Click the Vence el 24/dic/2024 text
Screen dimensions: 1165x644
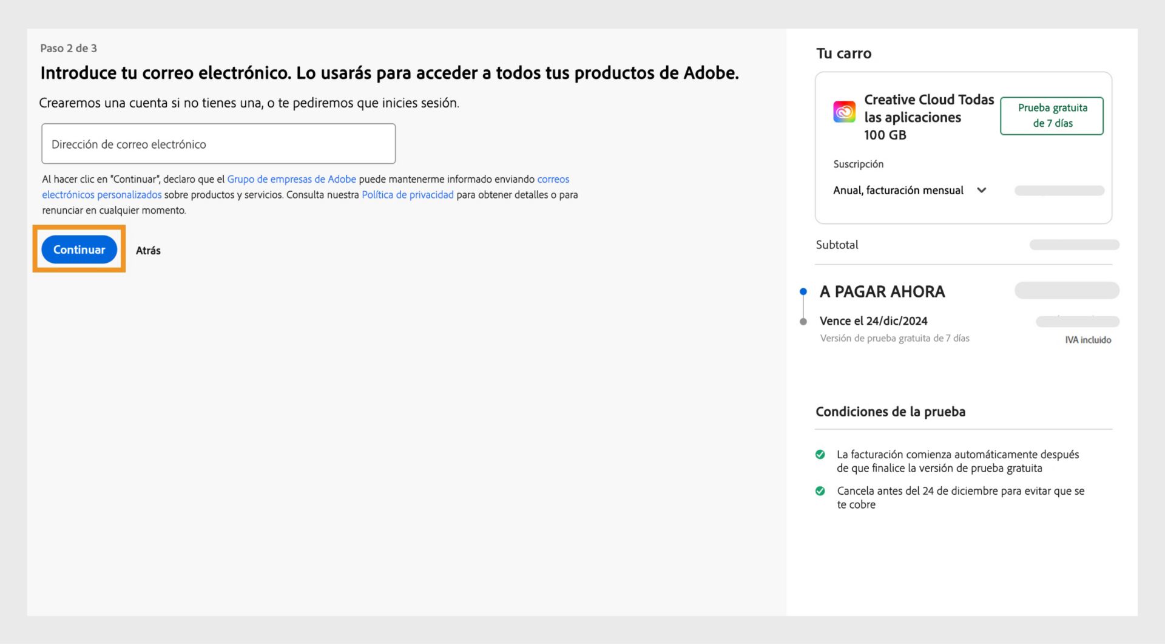pyautogui.click(x=873, y=320)
